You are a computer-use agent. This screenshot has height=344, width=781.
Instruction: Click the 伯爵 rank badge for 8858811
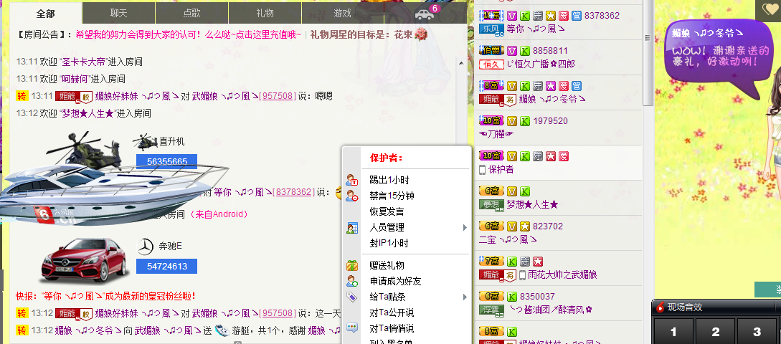tap(491, 50)
